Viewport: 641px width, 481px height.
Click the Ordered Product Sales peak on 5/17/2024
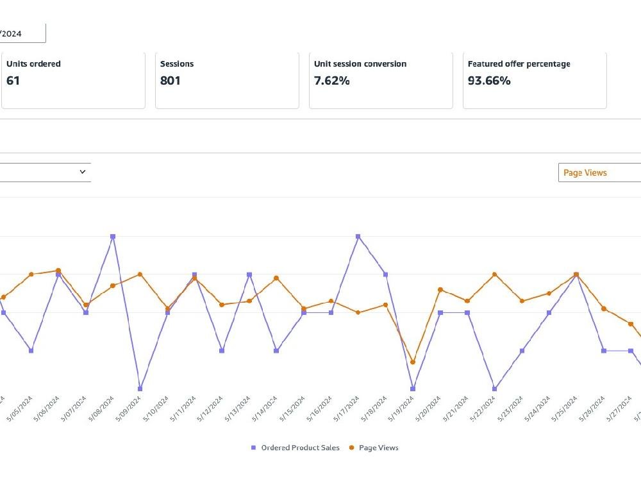click(x=358, y=236)
